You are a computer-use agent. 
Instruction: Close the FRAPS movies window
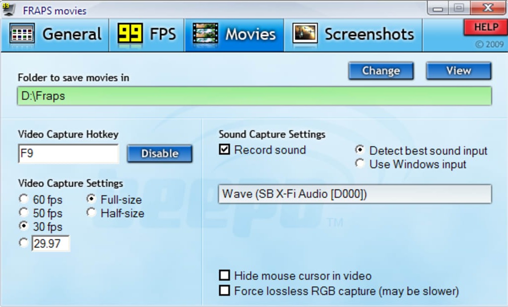[488, 8]
